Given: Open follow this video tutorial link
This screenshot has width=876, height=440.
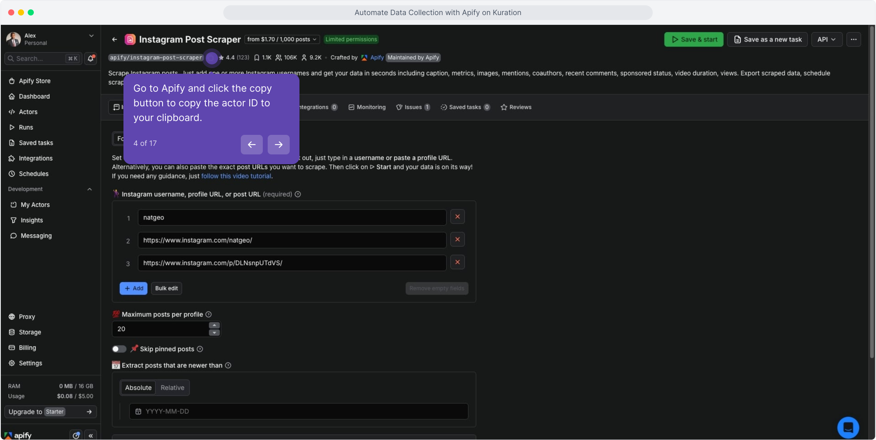Looking at the screenshot, I should 236,176.
